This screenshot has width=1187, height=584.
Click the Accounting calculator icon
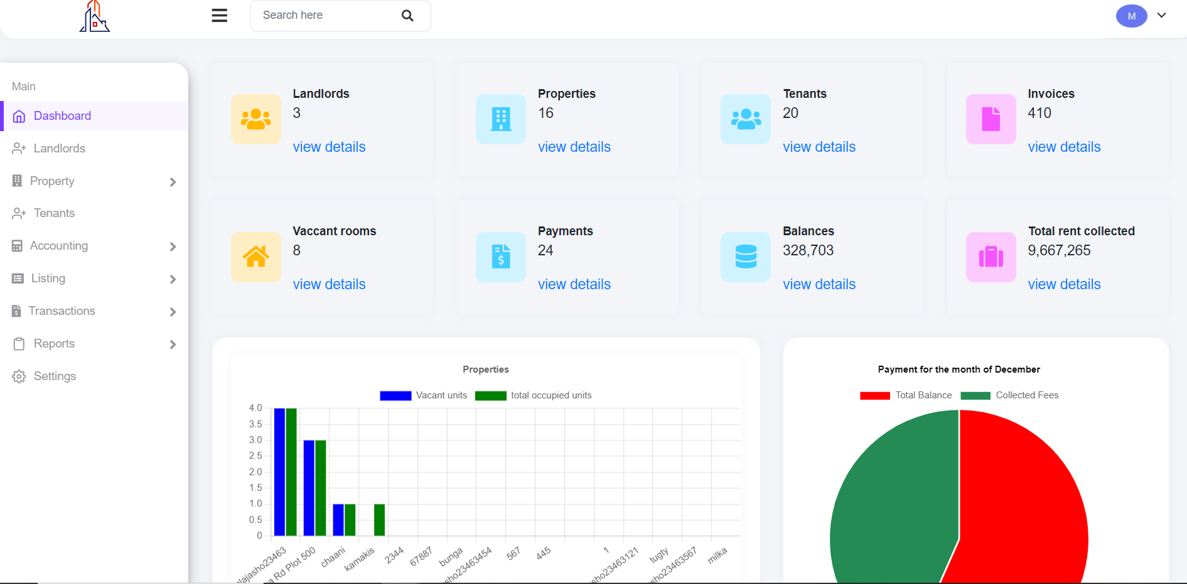(x=17, y=246)
